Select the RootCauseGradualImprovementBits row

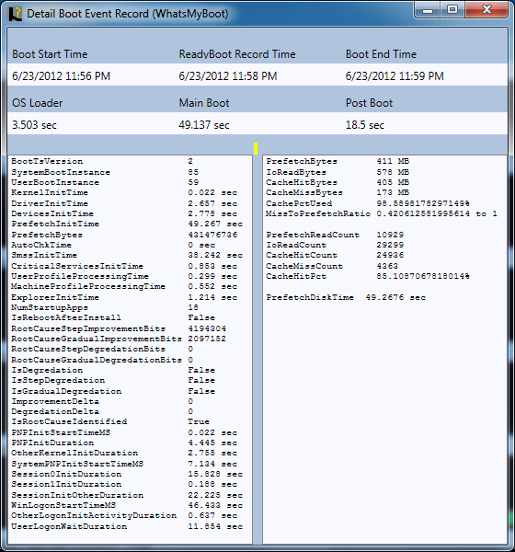pyautogui.click(x=119, y=339)
